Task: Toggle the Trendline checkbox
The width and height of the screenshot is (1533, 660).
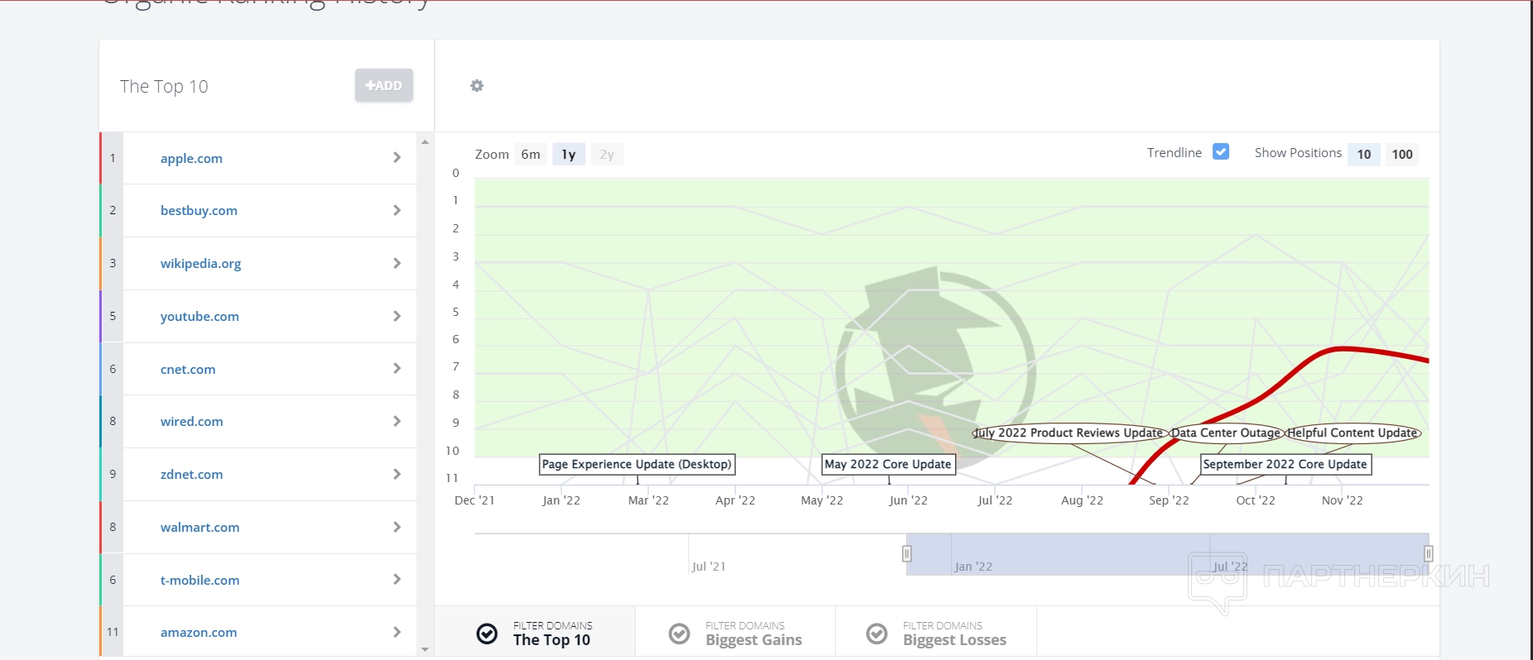Action: (1221, 151)
